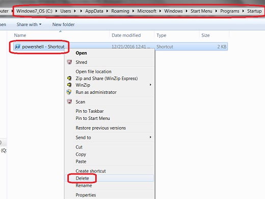Click the Shortcut type cell
Viewport: 265px width, 199px height.
(x=165, y=46)
